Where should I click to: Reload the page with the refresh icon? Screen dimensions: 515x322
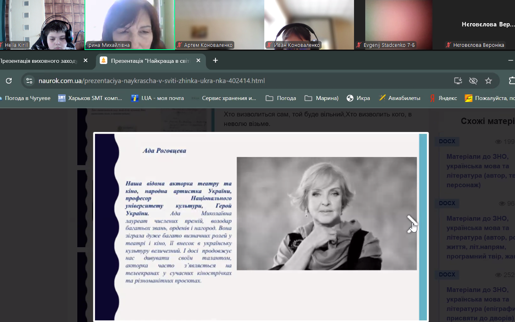tap(8, 81)
